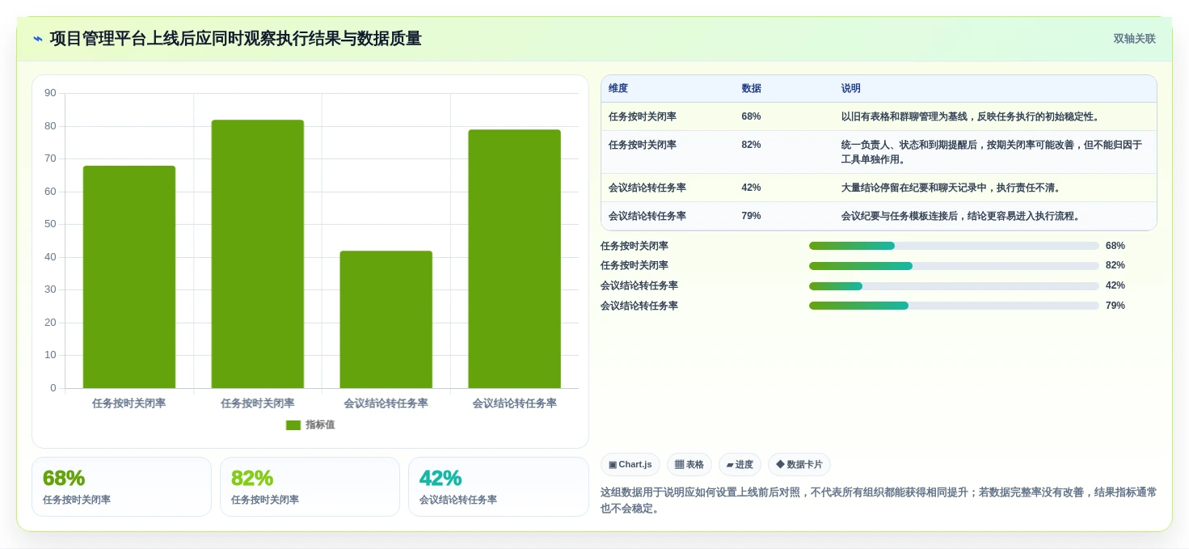The height and width of the screenshot is (549, 1189).
Task: Click the 68% cell in the table
Action: click(751, 116)
